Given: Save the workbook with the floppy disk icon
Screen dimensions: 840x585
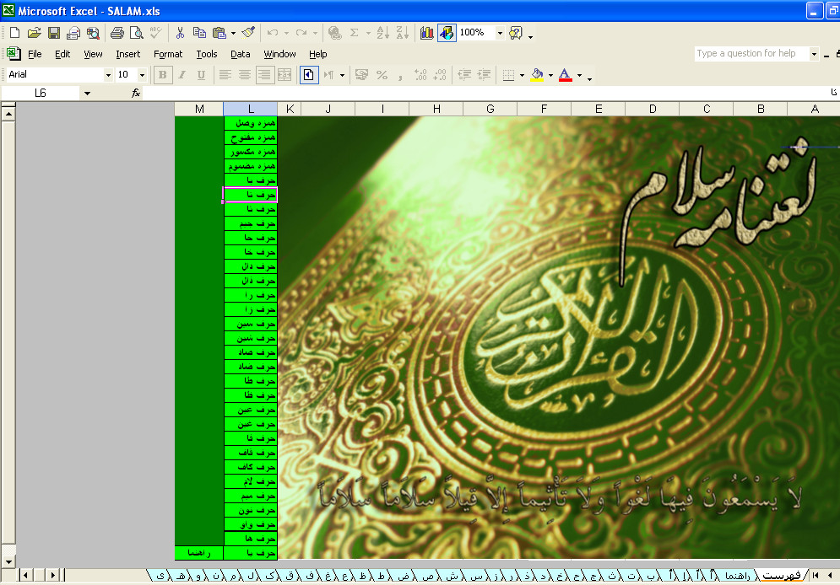Looking at the screenshot, I should [53, 33].
